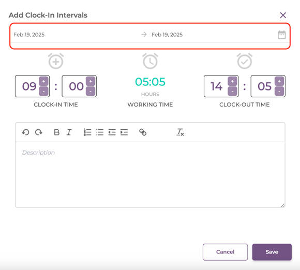The image size is (300, 270).
Task: Increase clock-in hour with plus button
Action: tap(43, 81)
